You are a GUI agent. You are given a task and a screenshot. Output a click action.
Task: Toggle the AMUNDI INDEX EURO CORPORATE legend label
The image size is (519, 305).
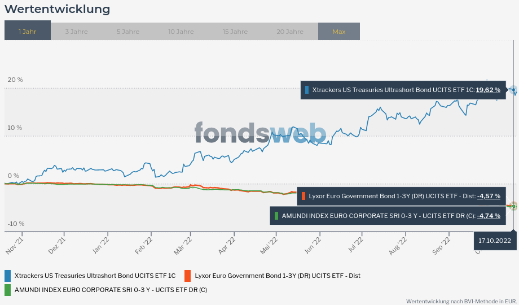[111, 290]
